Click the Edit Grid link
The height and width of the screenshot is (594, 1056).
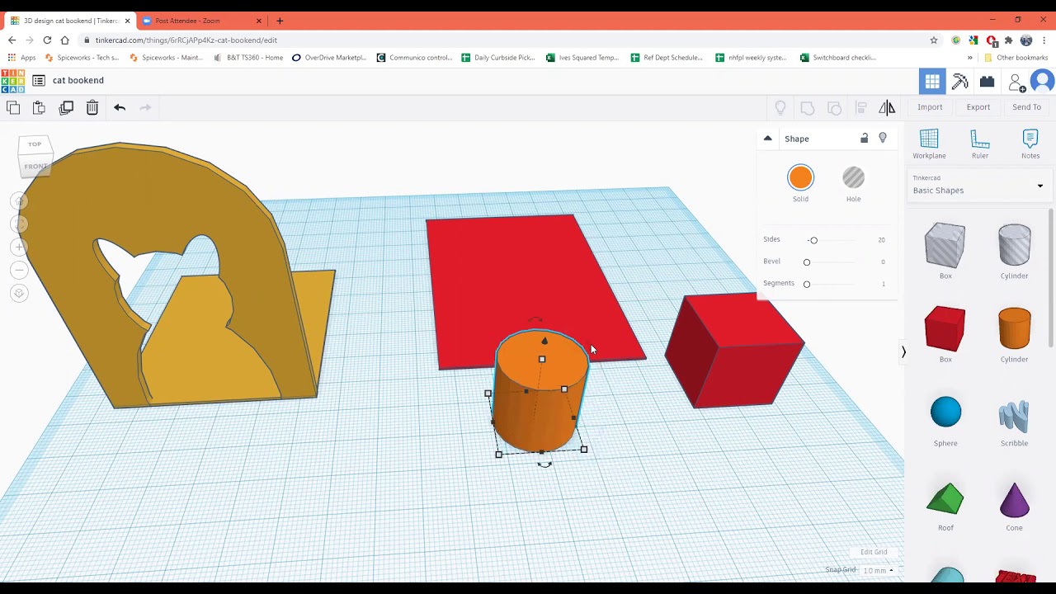coord(874,552)
